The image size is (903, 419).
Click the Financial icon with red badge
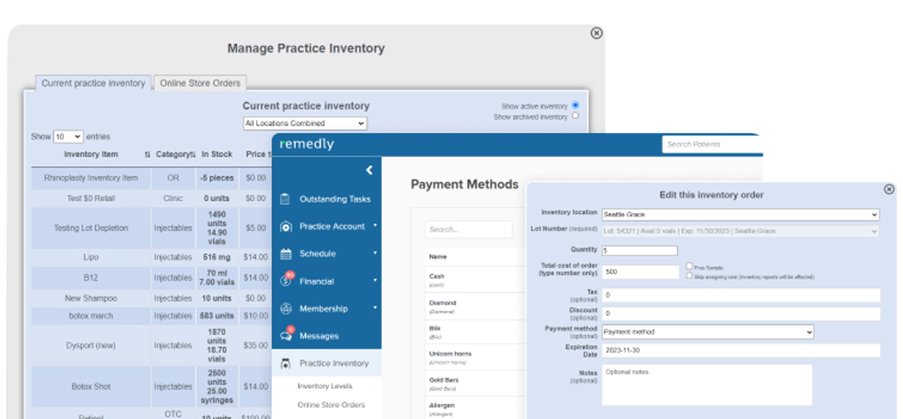[286, 281]
